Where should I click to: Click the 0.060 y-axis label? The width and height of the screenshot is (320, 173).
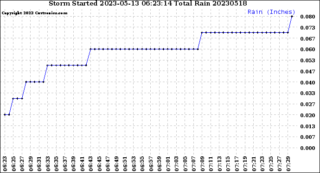[307, 49]
